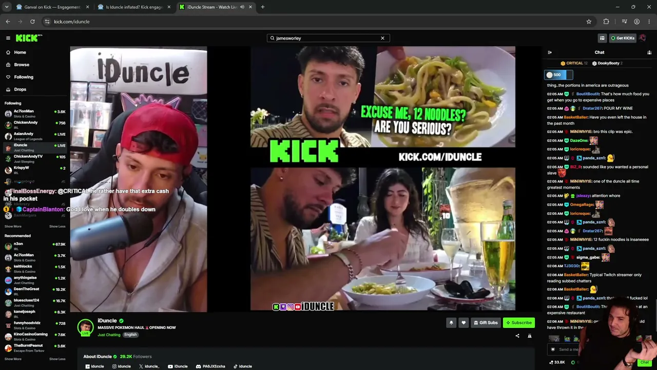This screenshot has height=370, width=657.
Task: Open the Discord PA6JXSzxha invite
Action: pos(210,366)
